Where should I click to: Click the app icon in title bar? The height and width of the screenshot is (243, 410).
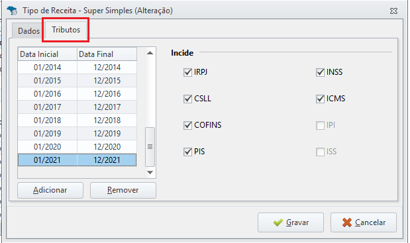click(12, 11)
